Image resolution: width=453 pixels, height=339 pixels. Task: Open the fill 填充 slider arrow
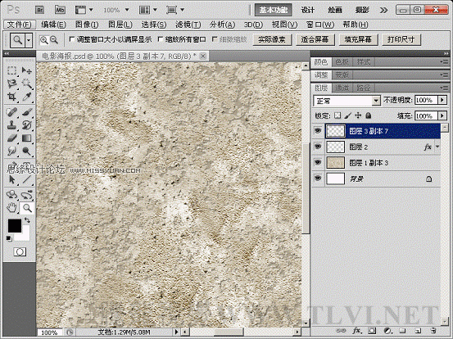(x=442, y=115)
